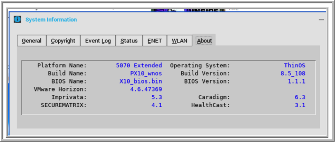Viewport: 335px width, 142px height.
Task: Open the WLAN tab
Action: click(x=179, y=41)
